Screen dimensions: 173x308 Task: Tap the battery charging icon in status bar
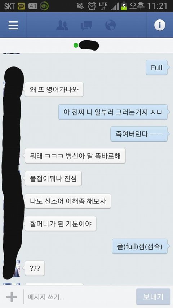(124, 6)
